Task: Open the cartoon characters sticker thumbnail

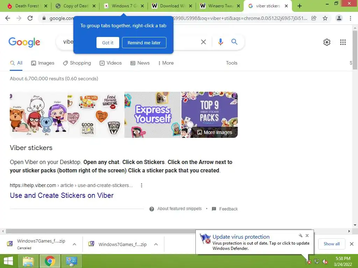Action: 38,114
